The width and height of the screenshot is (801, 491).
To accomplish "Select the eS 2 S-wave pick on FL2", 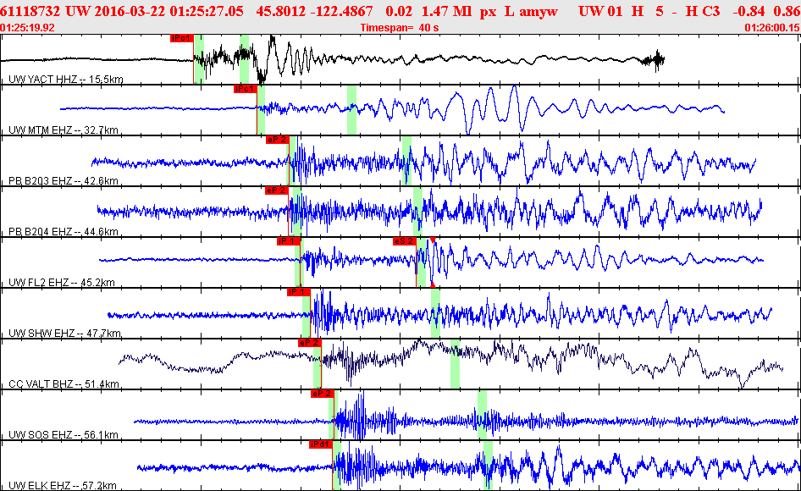I will point(405,241).
